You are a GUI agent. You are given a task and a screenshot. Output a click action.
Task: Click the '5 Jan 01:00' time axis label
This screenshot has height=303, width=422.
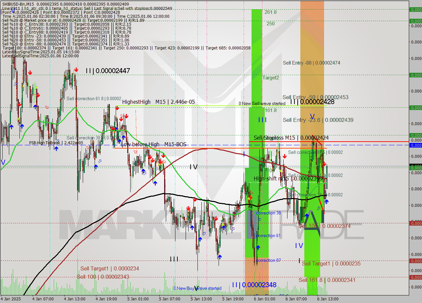coord(138,299)
